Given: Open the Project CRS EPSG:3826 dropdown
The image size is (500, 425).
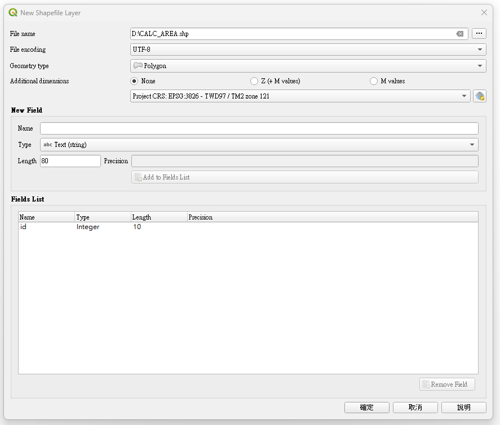Looking at the screenshot, I should [x=300, y=96].
